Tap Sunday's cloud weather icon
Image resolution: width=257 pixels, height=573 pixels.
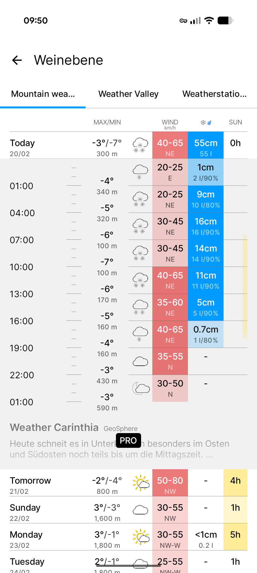(x=140, y=510)
